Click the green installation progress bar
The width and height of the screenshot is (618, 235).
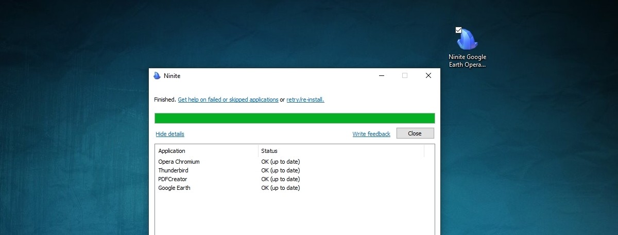click(295, 119)
